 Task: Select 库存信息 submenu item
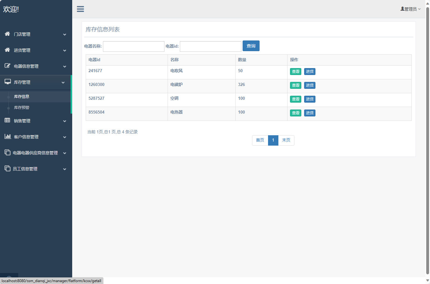pos(22,97)
